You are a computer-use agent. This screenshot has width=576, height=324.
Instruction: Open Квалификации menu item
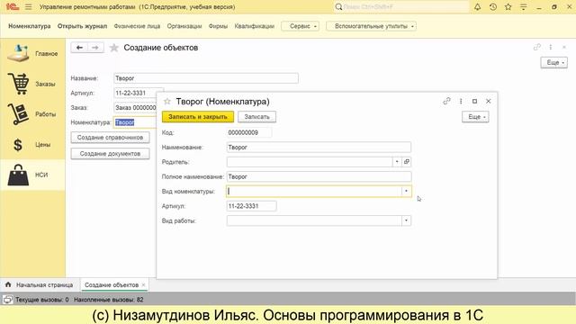coord(255,26)
